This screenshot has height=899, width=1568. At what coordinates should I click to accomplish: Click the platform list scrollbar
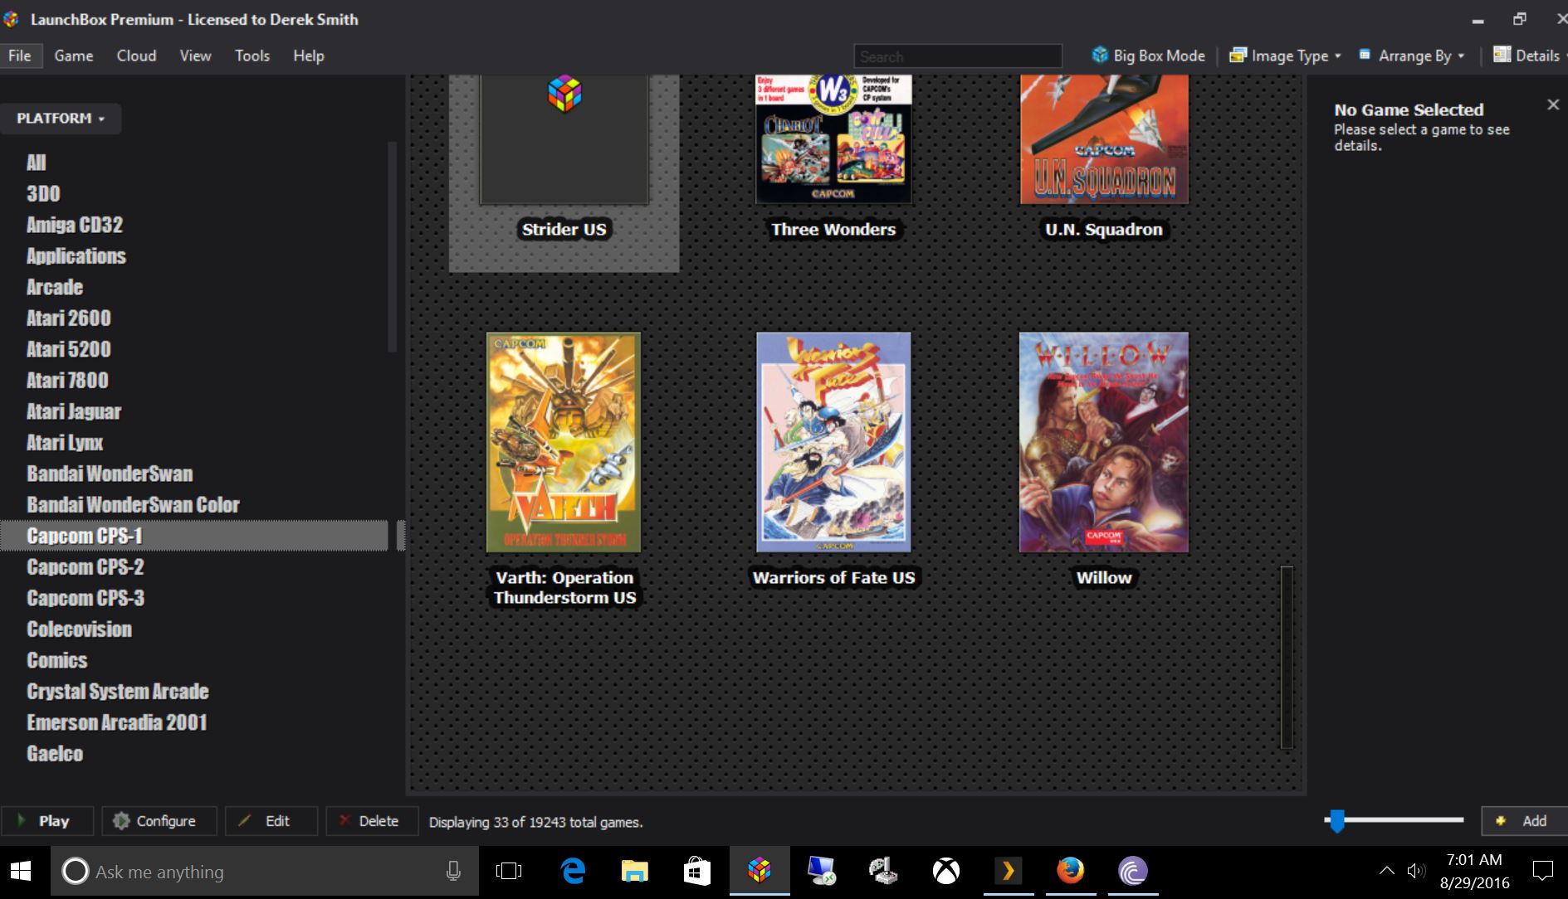(x=392, y=247)
